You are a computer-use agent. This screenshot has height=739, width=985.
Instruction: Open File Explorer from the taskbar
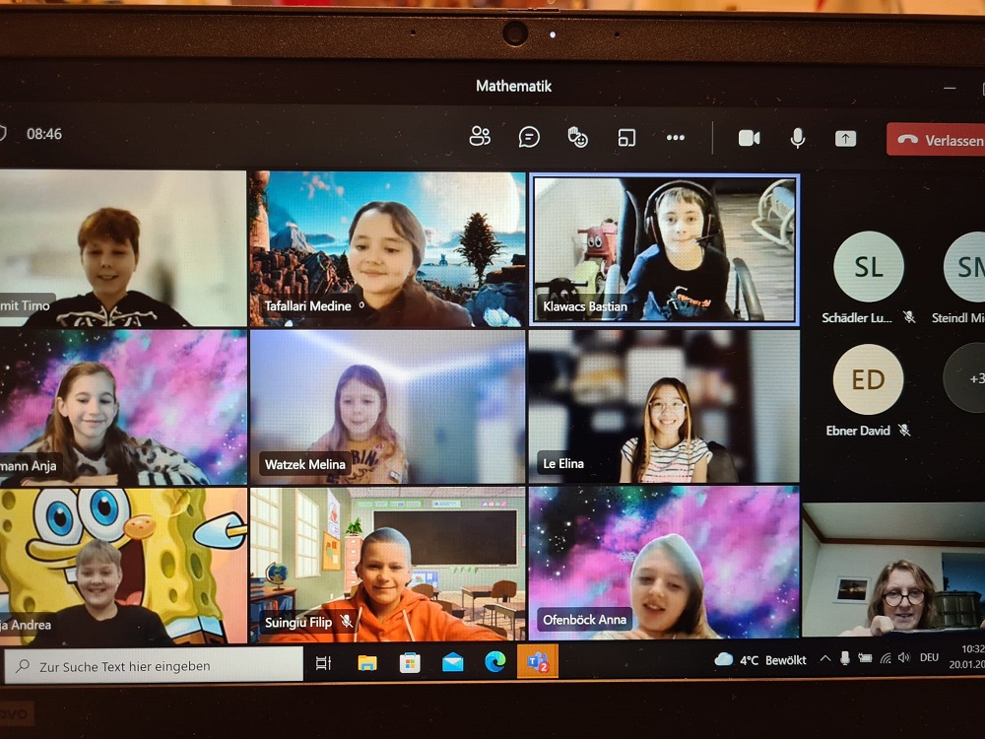point(367,662)
